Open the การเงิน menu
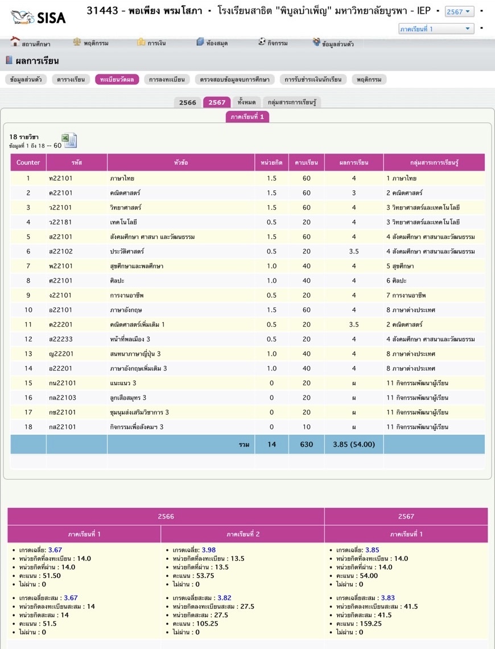 tap(156, 43)
